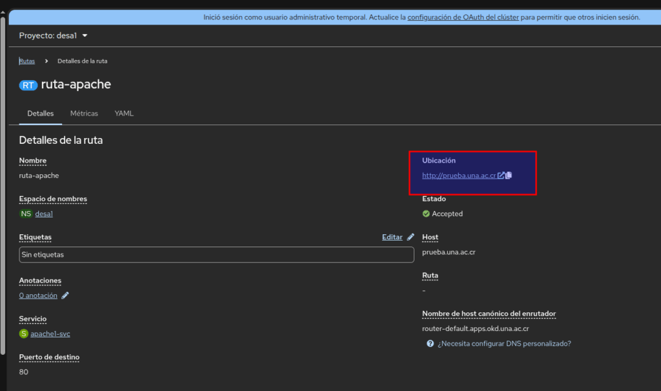Copy the route URL with clipboard icon
Image resolution: width=661 pixels, height=391 pixels.
pos(509,175)
